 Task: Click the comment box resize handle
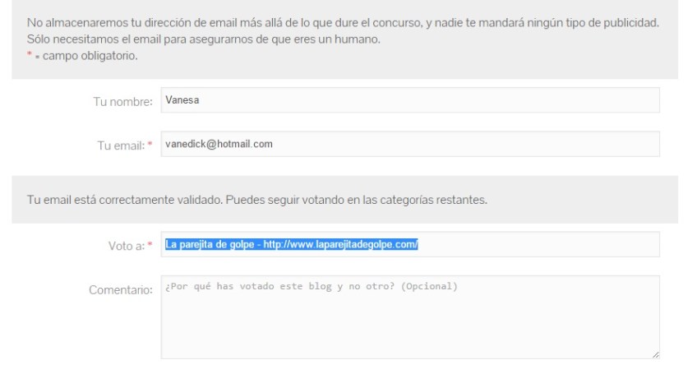[x=655, y=355]
